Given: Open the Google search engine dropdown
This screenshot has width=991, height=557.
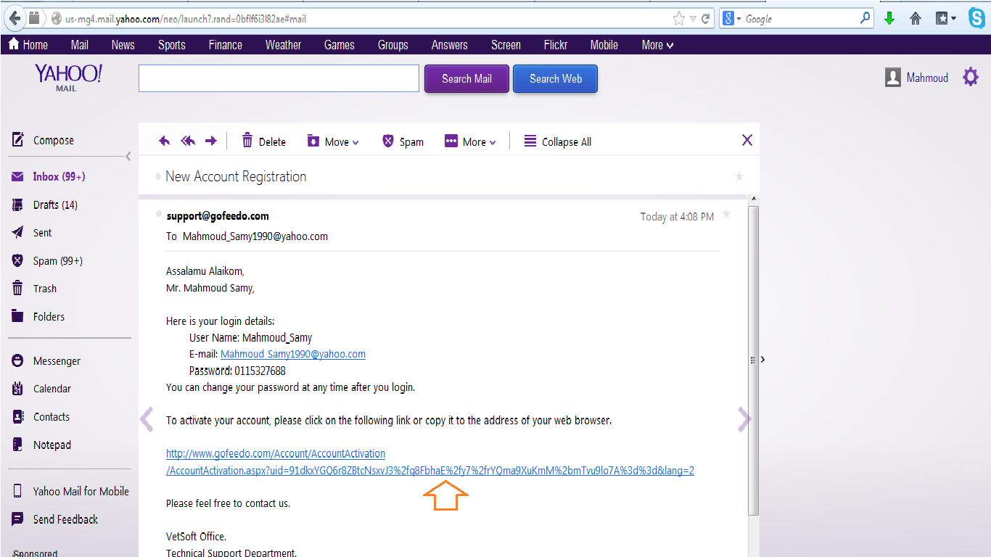Looking at the screenshot, I should (x=732, y=19).
